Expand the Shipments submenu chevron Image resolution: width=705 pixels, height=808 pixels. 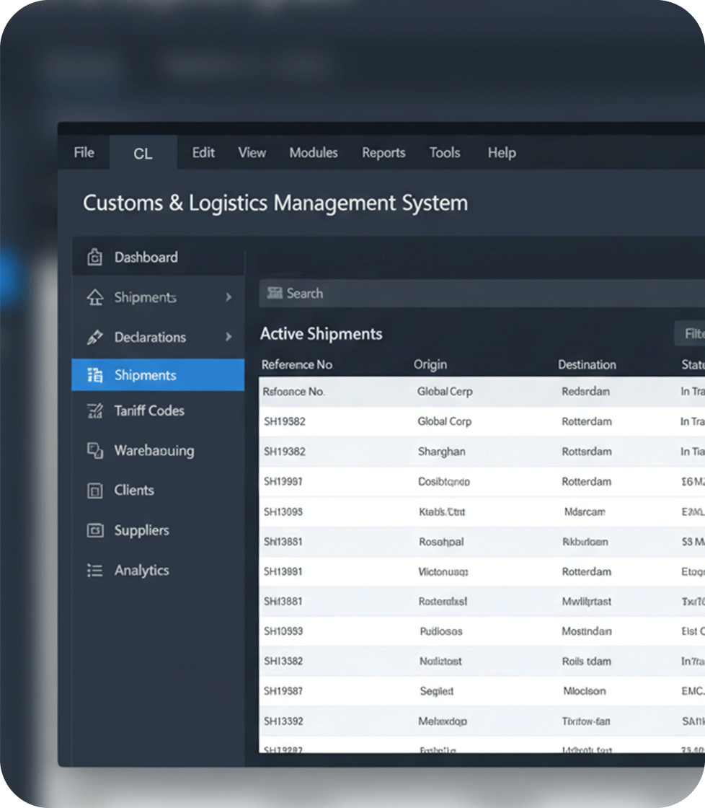point(229,297)
